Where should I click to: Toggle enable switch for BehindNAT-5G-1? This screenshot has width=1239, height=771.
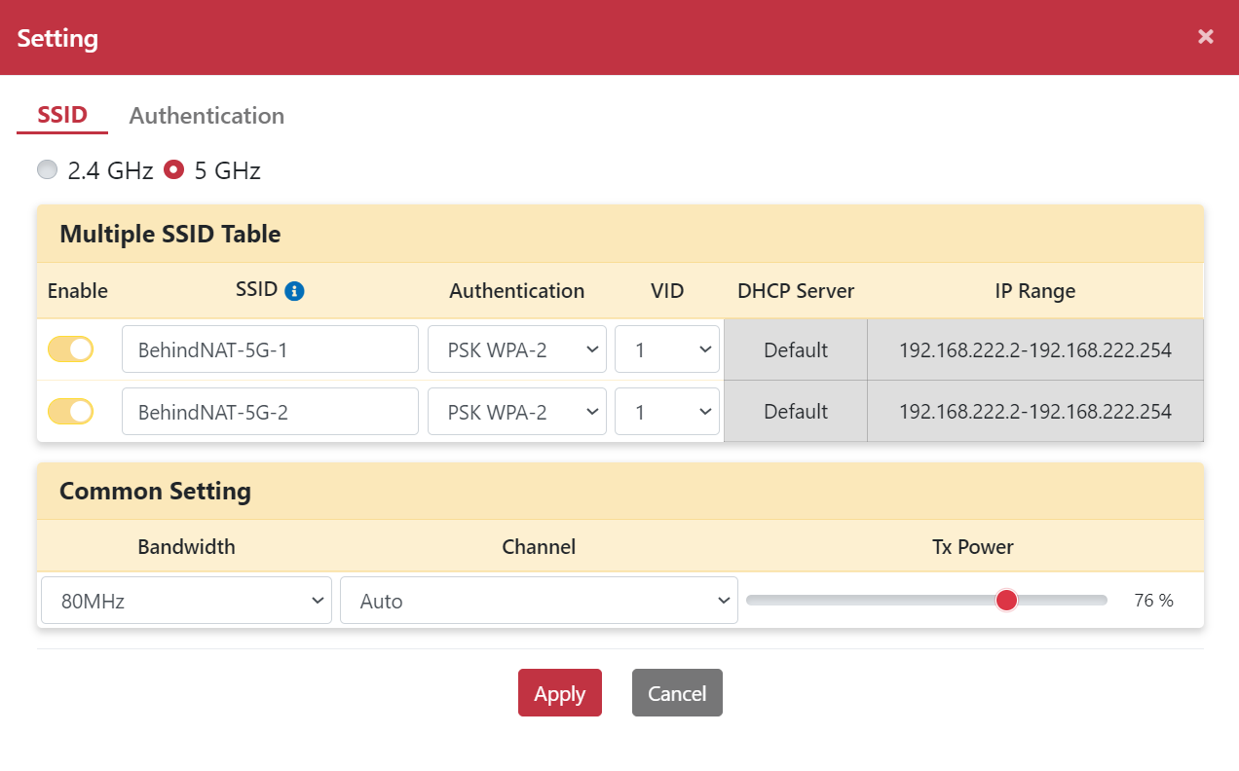pos(70,349)
